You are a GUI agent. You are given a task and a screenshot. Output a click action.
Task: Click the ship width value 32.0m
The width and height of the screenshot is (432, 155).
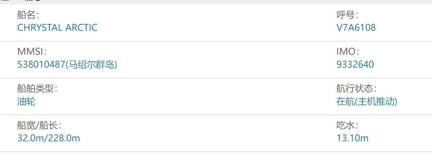tap(30, 138)
